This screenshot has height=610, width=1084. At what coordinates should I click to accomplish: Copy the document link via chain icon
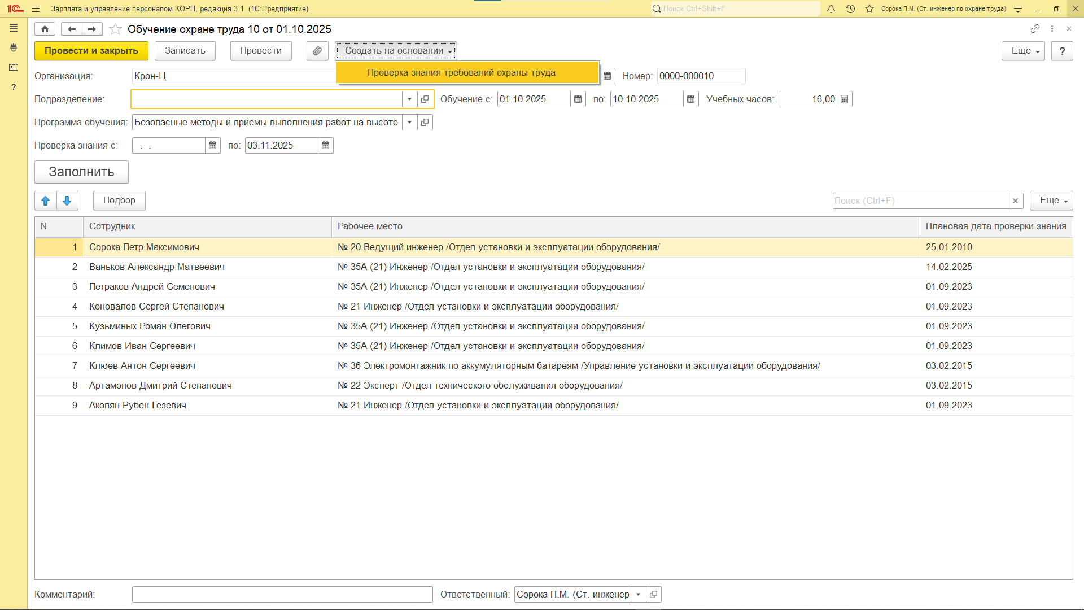point(1035,28)
